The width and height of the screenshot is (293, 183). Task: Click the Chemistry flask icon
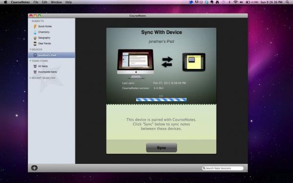click(35, 32)
